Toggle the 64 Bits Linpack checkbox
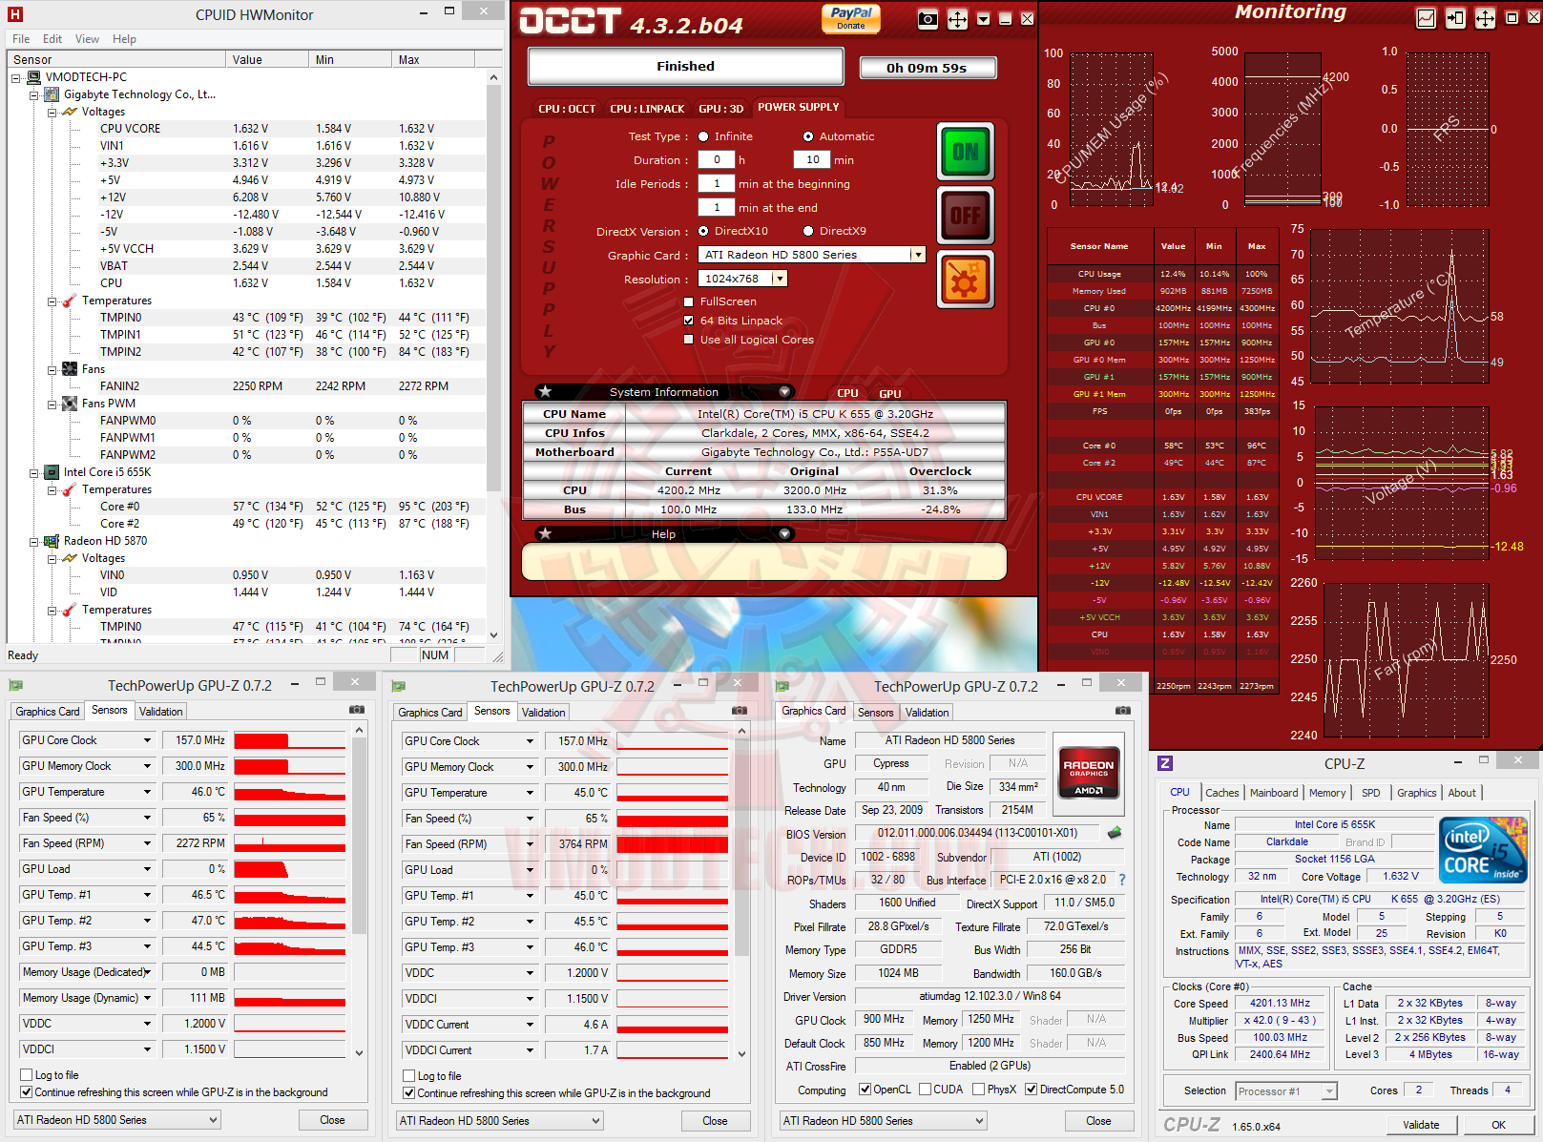This screenshot has width=1543, height=1142. [689, 321]
